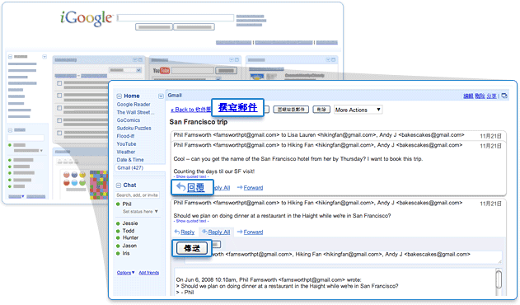Tick the top checkbox in background iGoogle list
The width and height of the screenshot is (520, 305).
59,83
